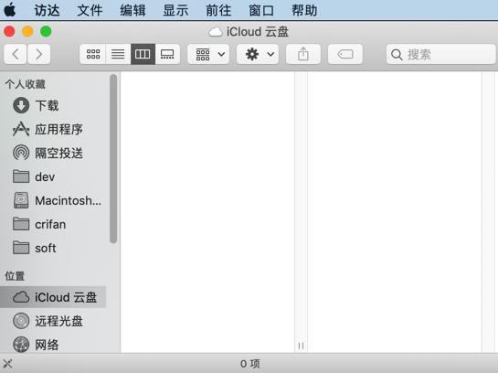Switch to icon view
Screen dimensions: 498x373
point(92,54)
